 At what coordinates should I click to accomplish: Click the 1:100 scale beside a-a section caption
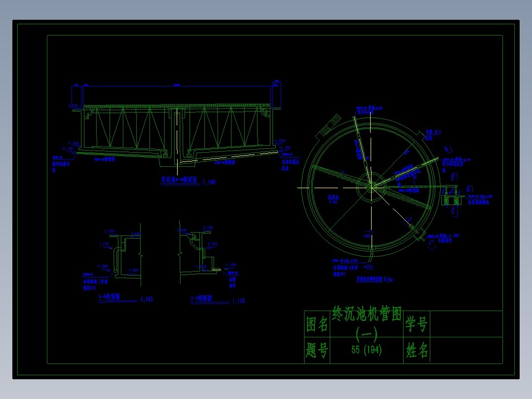tap(209, 182)
